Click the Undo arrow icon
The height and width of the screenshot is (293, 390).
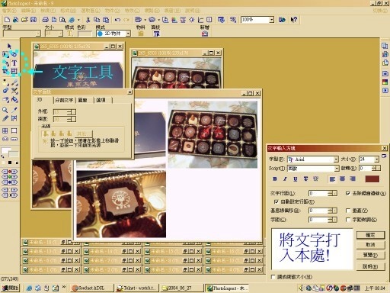(117, 20)
